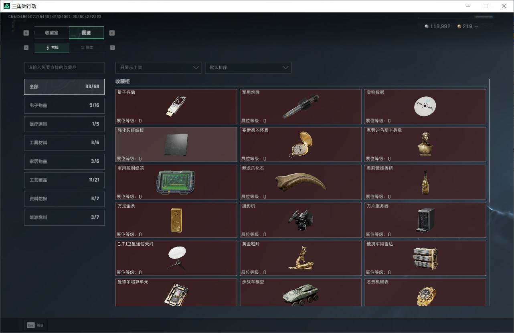Filter by 医疗道具 category
The width and height of the screenshot is (514, 333).
pyautogui.click(x=64, y=124)
